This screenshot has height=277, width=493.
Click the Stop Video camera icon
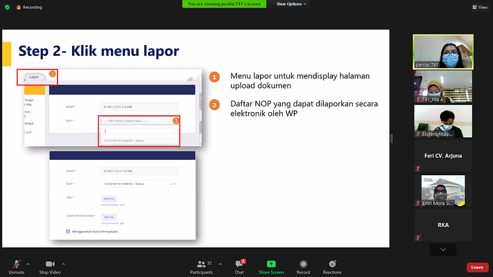pyautogui.click(x=50, y=264)
